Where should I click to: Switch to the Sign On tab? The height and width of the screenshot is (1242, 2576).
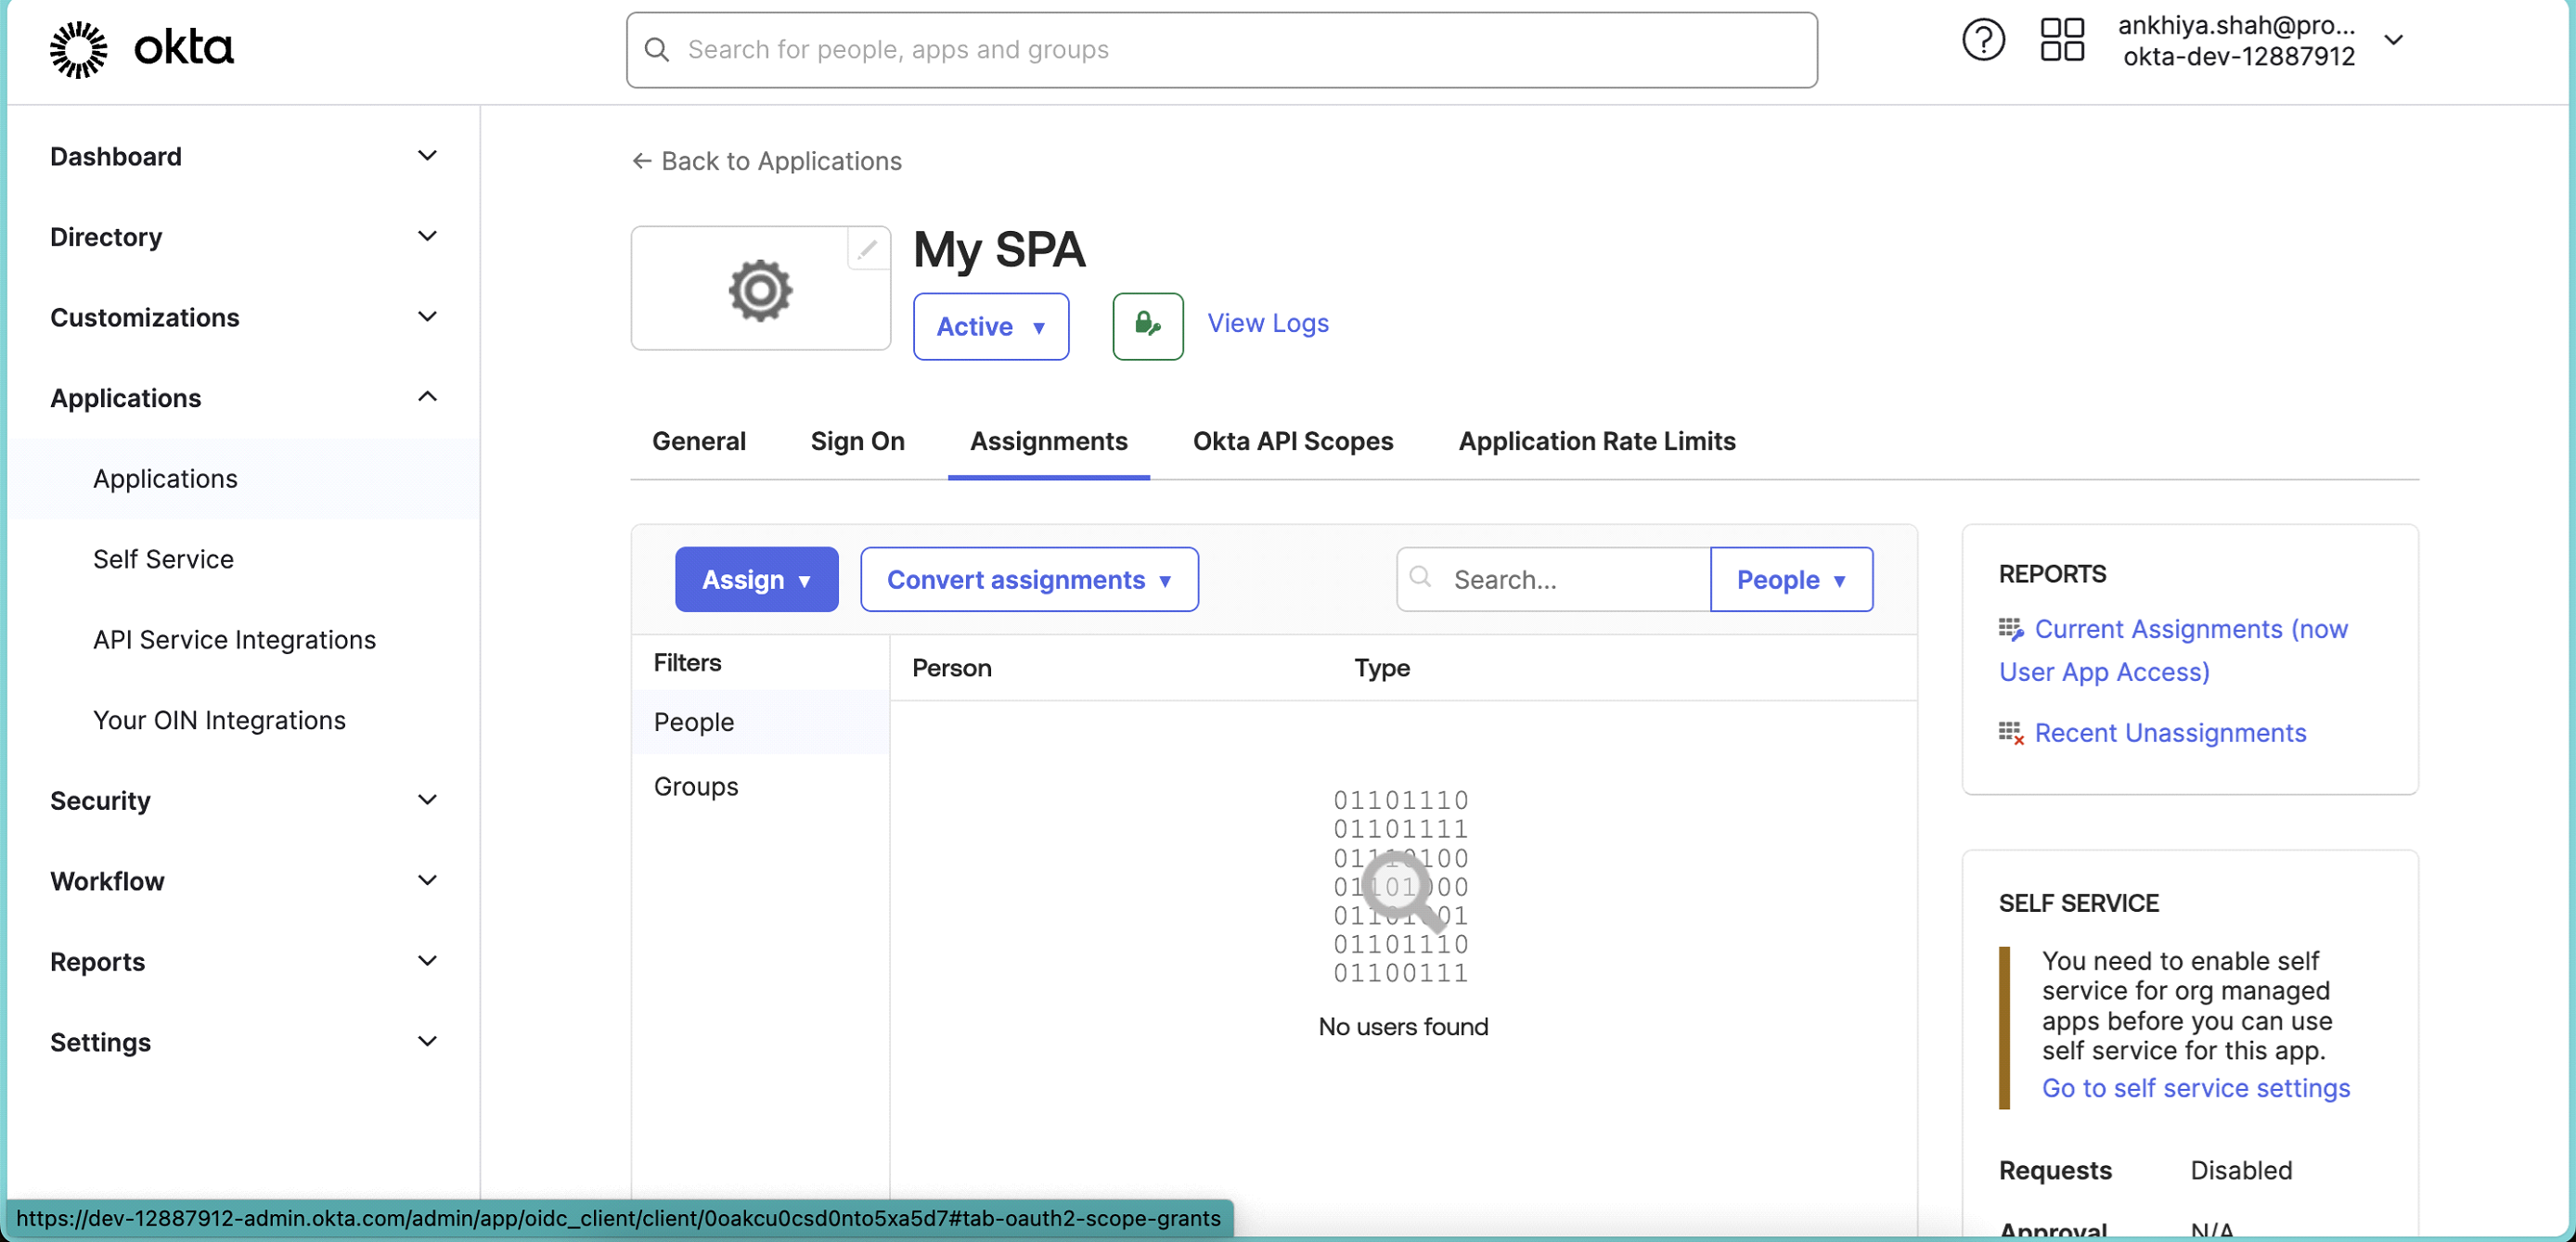(857, 442)
